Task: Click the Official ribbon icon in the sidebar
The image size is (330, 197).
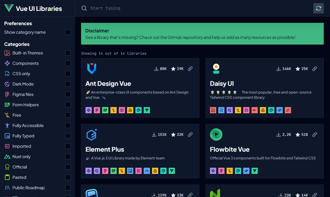Action: click(x=7, y=167)
